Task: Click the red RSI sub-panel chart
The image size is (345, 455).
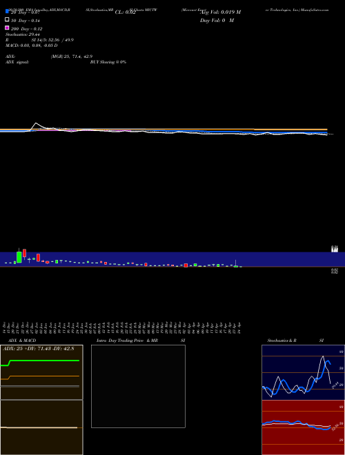Action: 303,427
